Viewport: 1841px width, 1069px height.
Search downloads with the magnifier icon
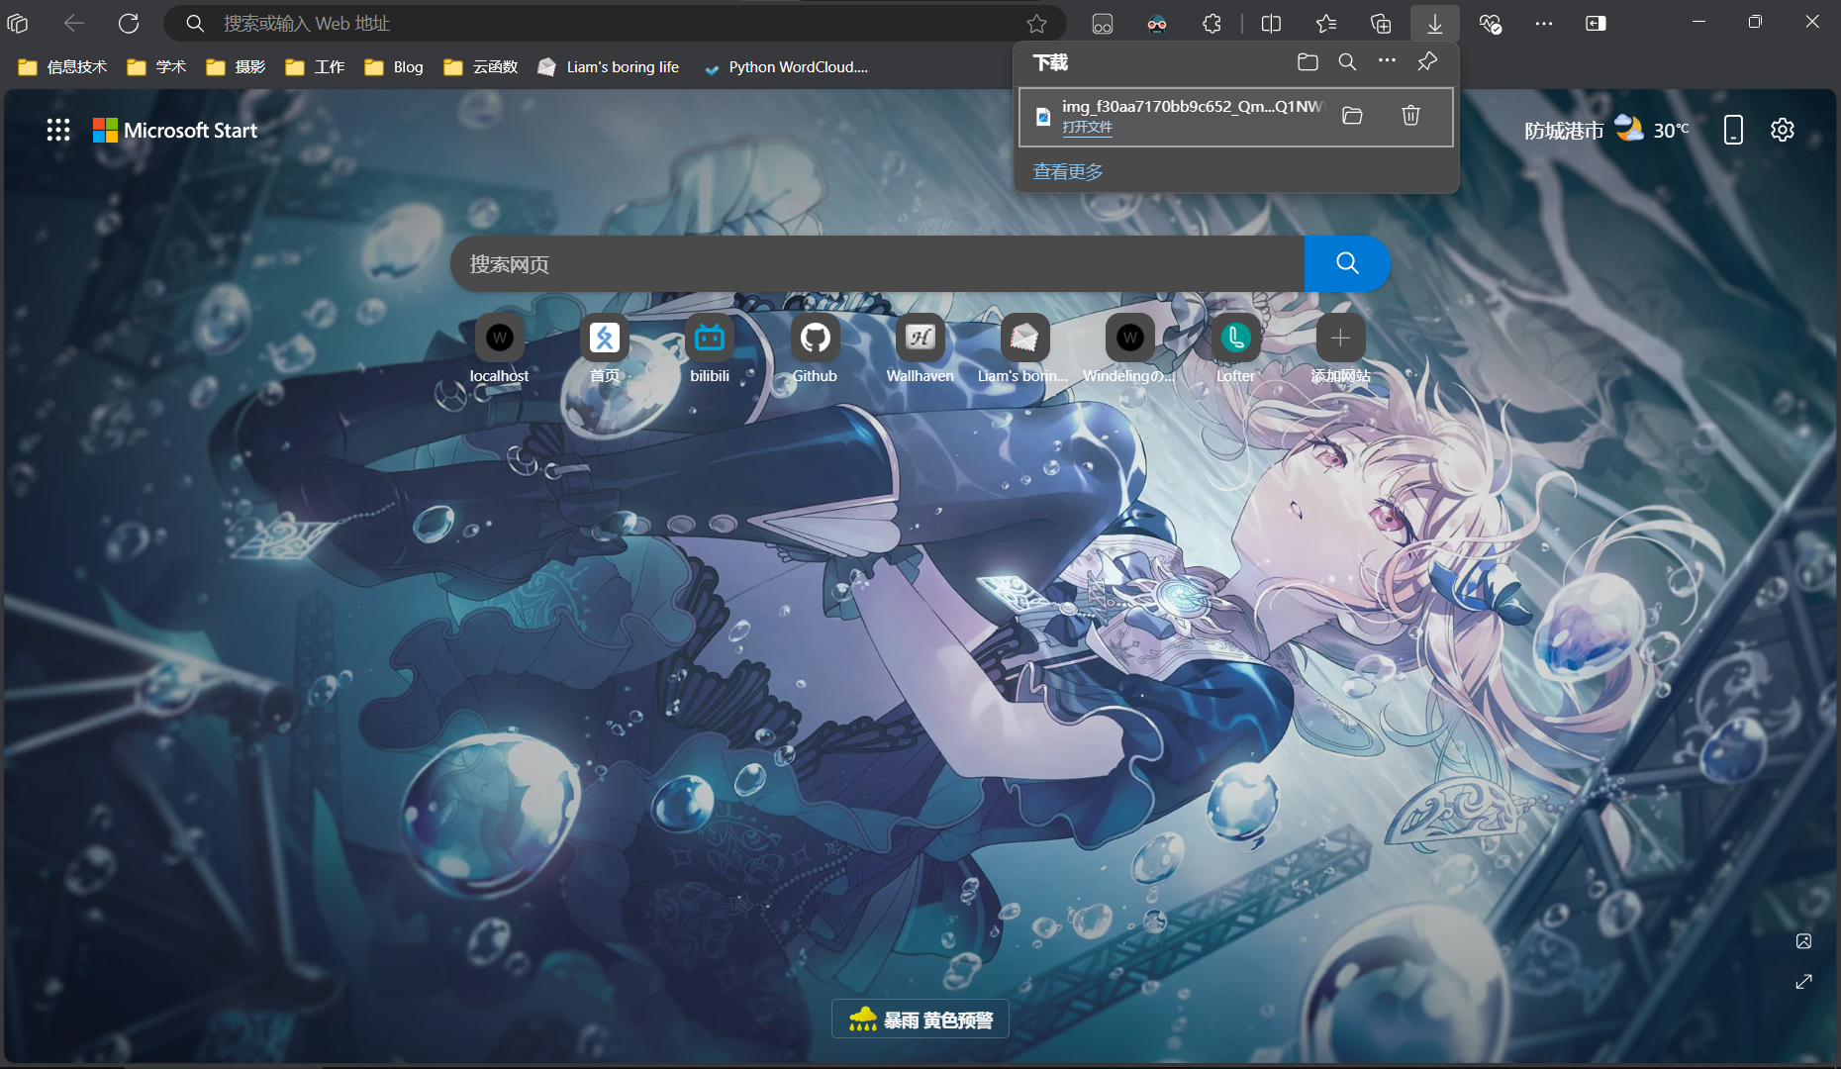[x=1347, y=61]
